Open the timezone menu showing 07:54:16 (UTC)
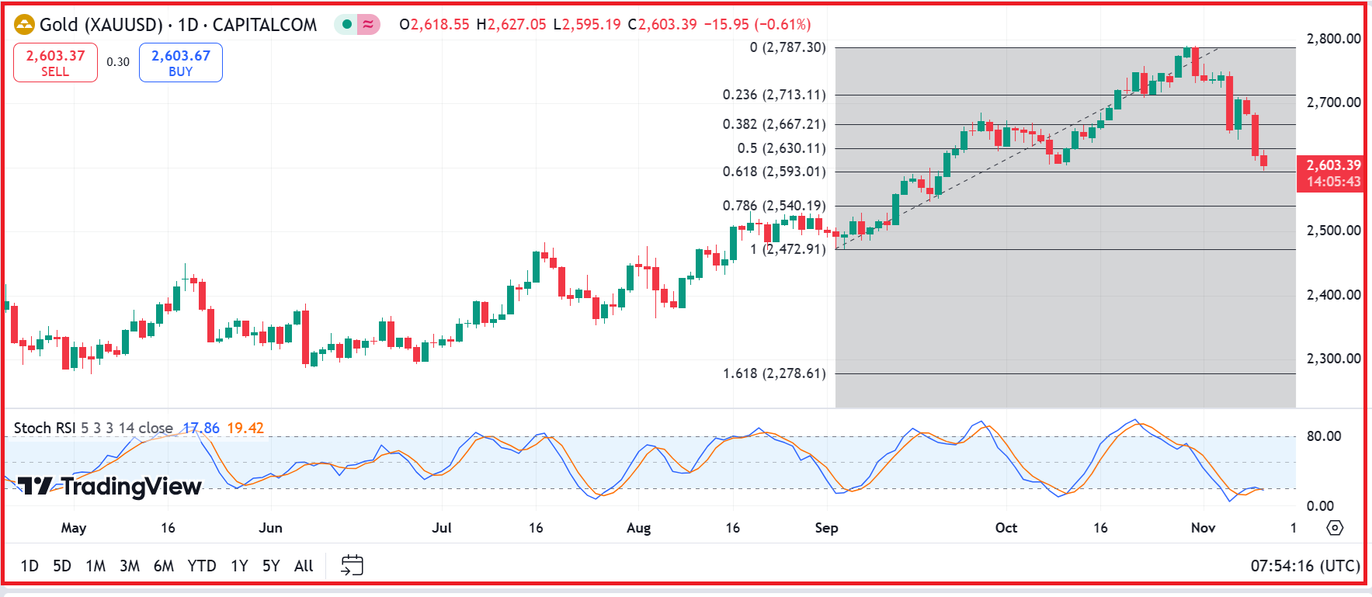Screen dimensions: 1372x597 [x=1304, y=566]
